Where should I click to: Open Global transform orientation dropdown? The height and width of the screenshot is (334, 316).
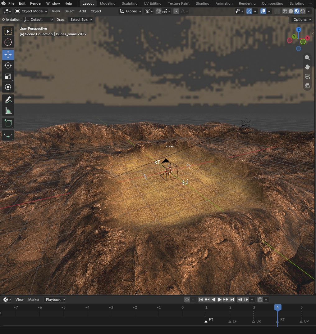point(130,11)
